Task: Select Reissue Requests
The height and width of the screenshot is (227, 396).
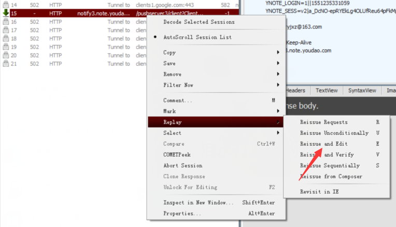Action: [336, 122]
